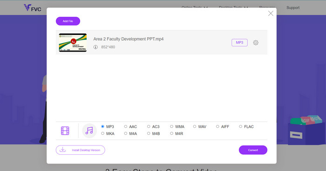This screenshot has height=171, width=326.
Task: Choose the M4A format option
Action: pyautogui.click(x=126, y=133)
